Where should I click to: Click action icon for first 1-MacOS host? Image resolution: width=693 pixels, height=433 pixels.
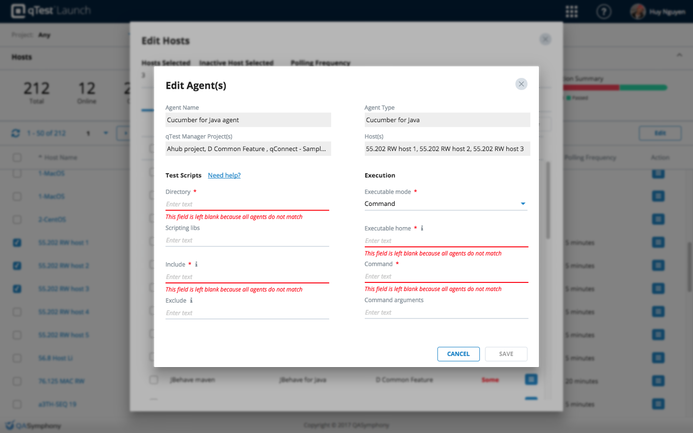point(658,173)
